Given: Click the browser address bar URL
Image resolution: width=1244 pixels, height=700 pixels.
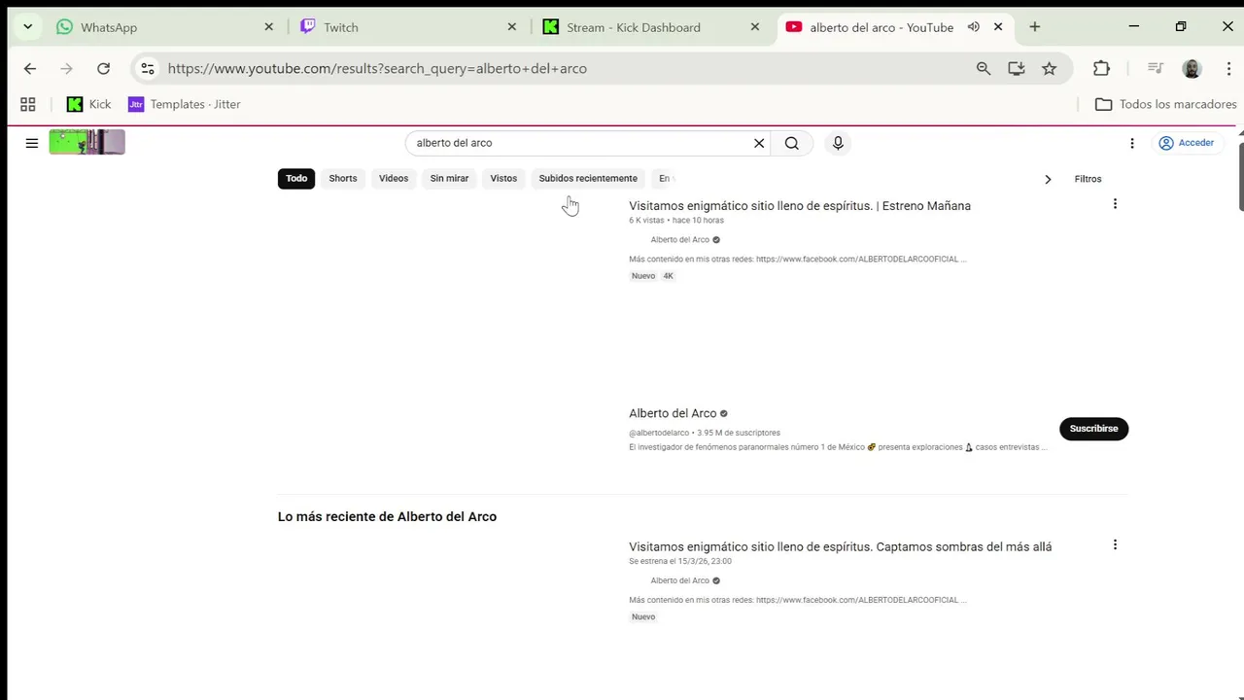Looking at the screenshot, I should pos(377,68).
